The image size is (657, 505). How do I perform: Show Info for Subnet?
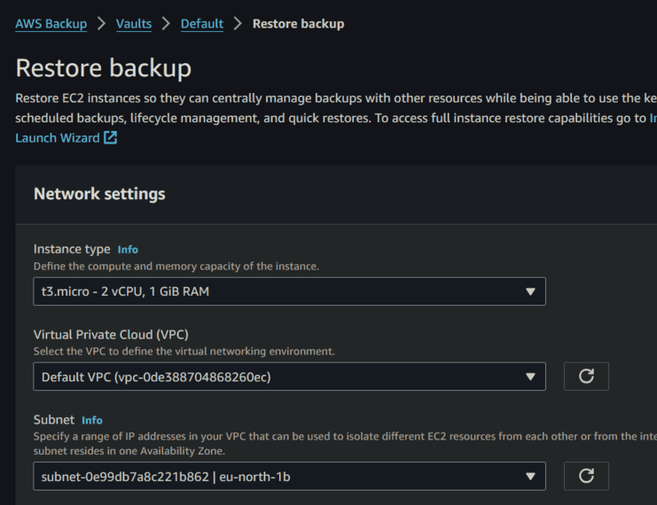92,420
